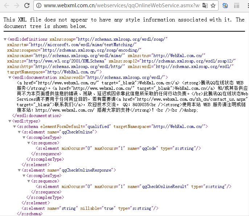
Task: Click the targetNamespace attribute of wsdl:definitions
Action: [x=53, y=72]
